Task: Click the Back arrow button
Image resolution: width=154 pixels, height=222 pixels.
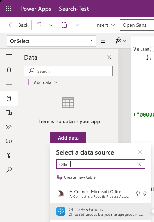Action: pyautogui.click(x=19, y=25)
